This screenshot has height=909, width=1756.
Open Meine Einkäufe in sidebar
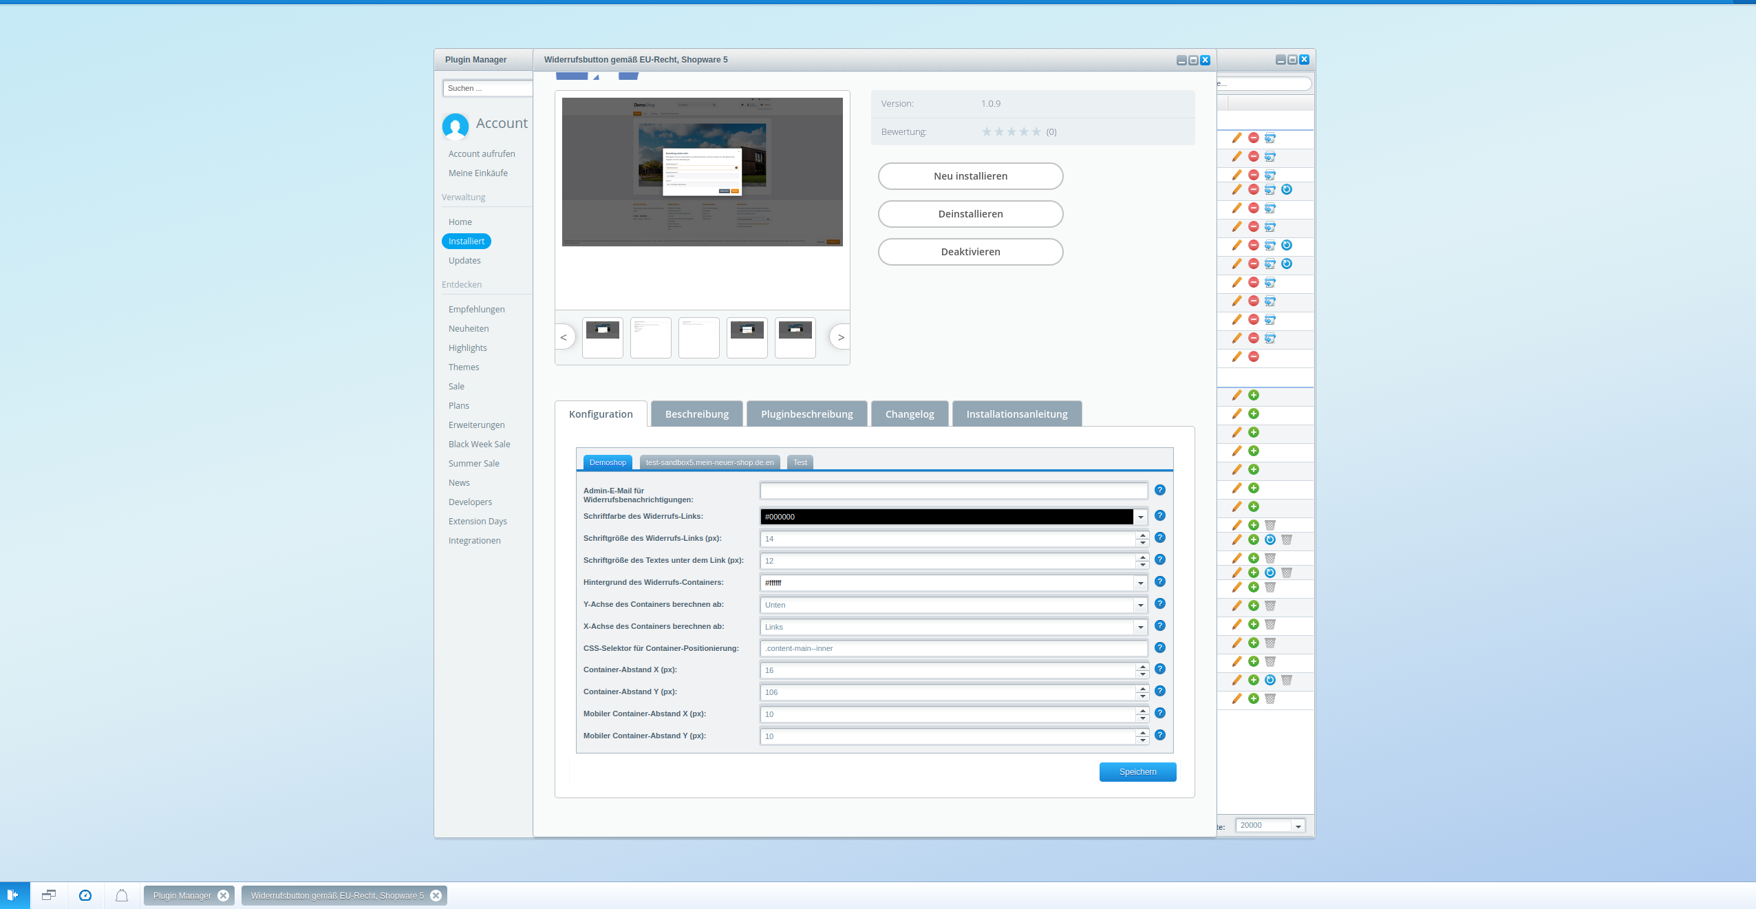(x=478, y=173)
